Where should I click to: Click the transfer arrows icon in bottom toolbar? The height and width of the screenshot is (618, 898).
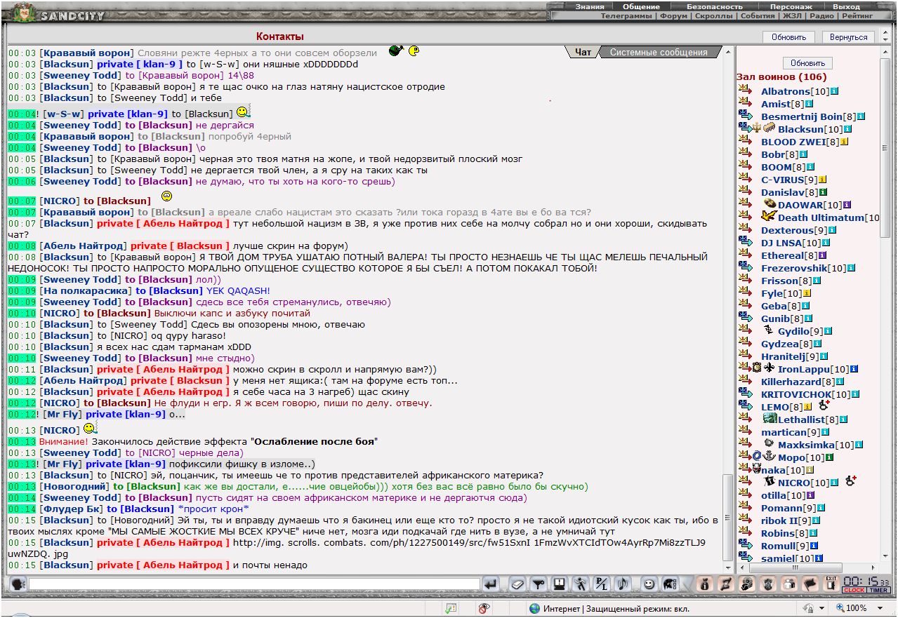tap(727, 584)
